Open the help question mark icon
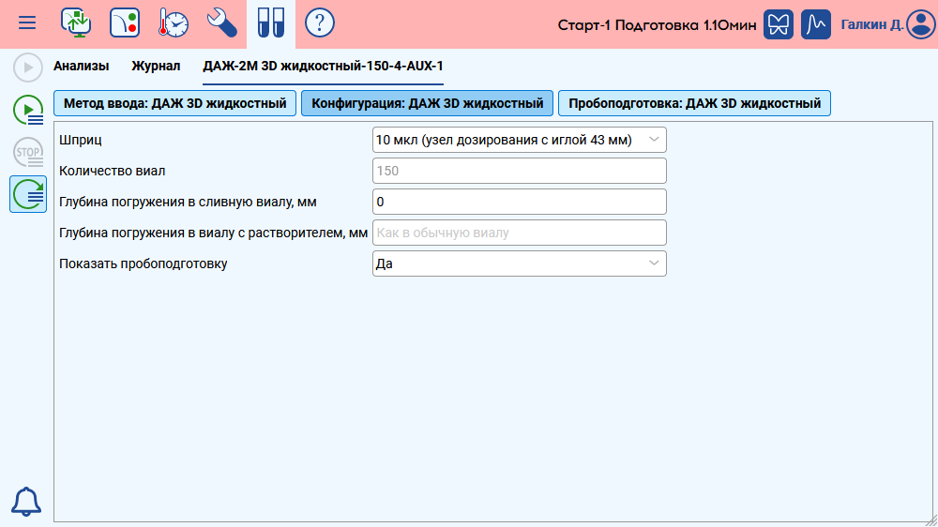The height and width of the screenshot is (527, 938). coord(320,23)
